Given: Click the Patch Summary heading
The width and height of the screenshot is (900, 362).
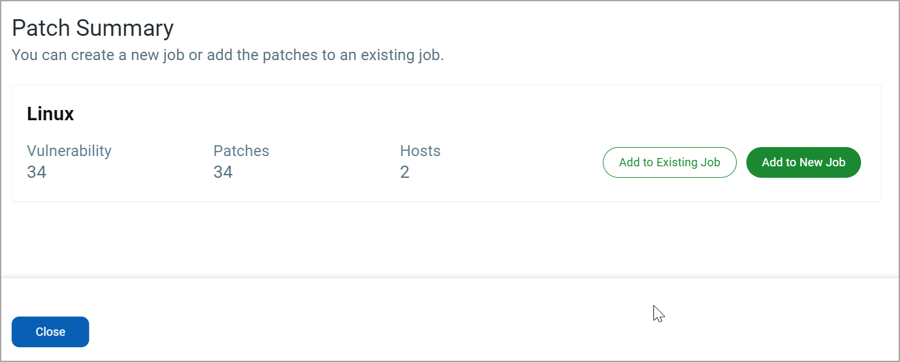Looking at the screenshot, I should pyautogui.click(x=93, y=29).
